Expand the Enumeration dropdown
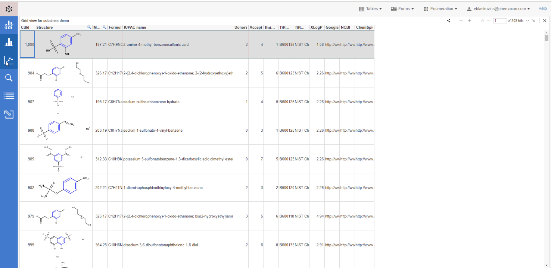The image size is (551, 268). (440, 9)
